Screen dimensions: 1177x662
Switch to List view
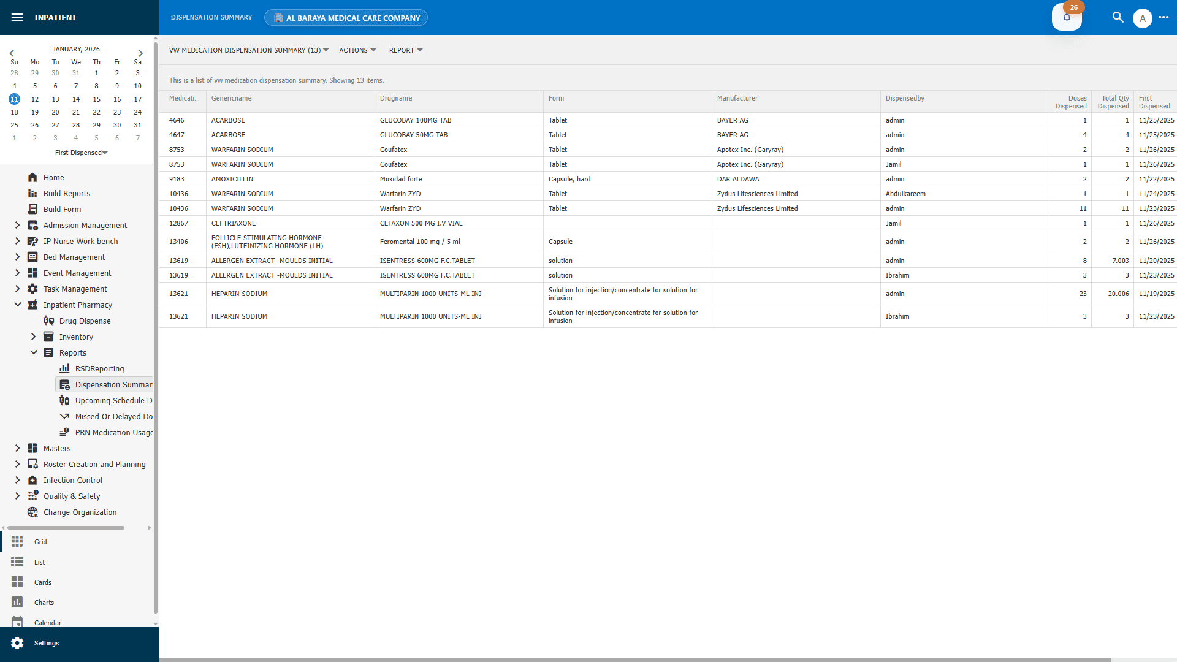coord(39,562)
